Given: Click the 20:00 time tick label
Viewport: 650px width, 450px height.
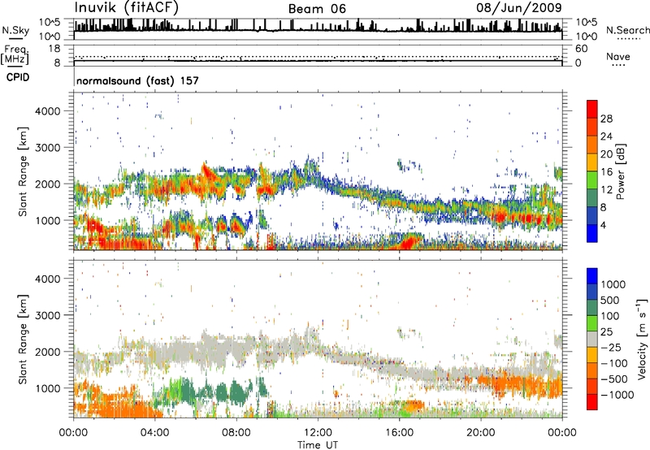Looking at the screenshot, I should (480, 433).
